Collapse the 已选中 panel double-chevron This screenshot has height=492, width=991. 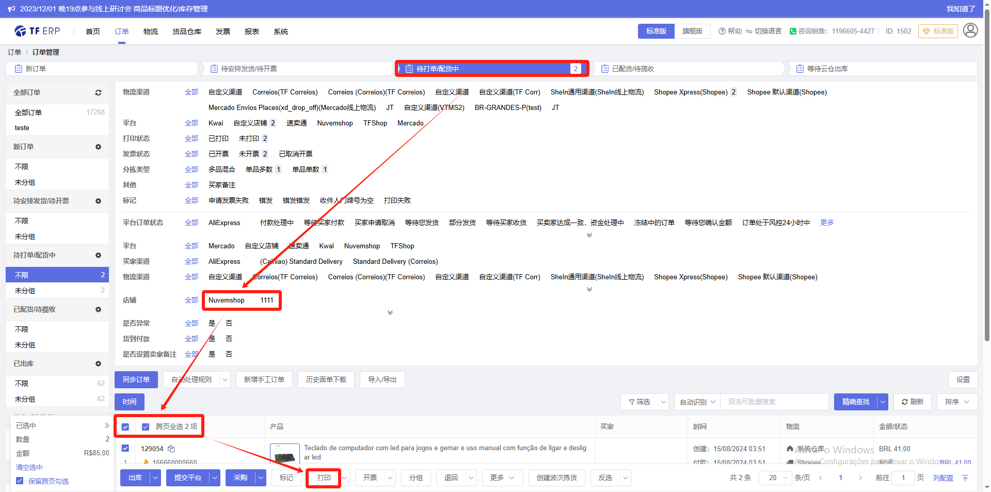click(x=107, y=425)
